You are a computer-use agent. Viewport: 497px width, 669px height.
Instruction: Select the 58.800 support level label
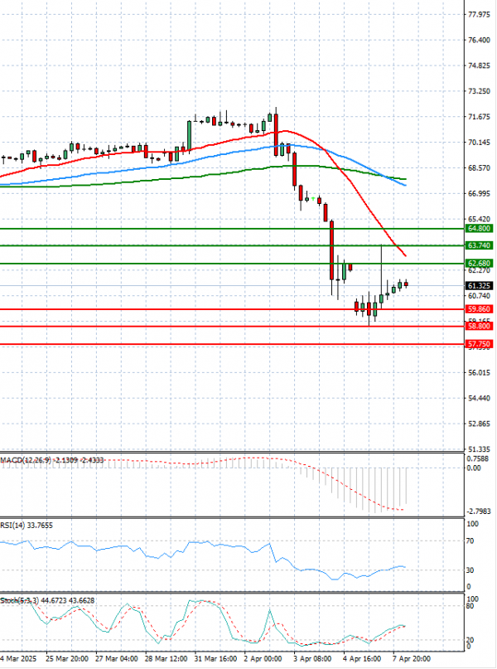click(x=479, y=327)
